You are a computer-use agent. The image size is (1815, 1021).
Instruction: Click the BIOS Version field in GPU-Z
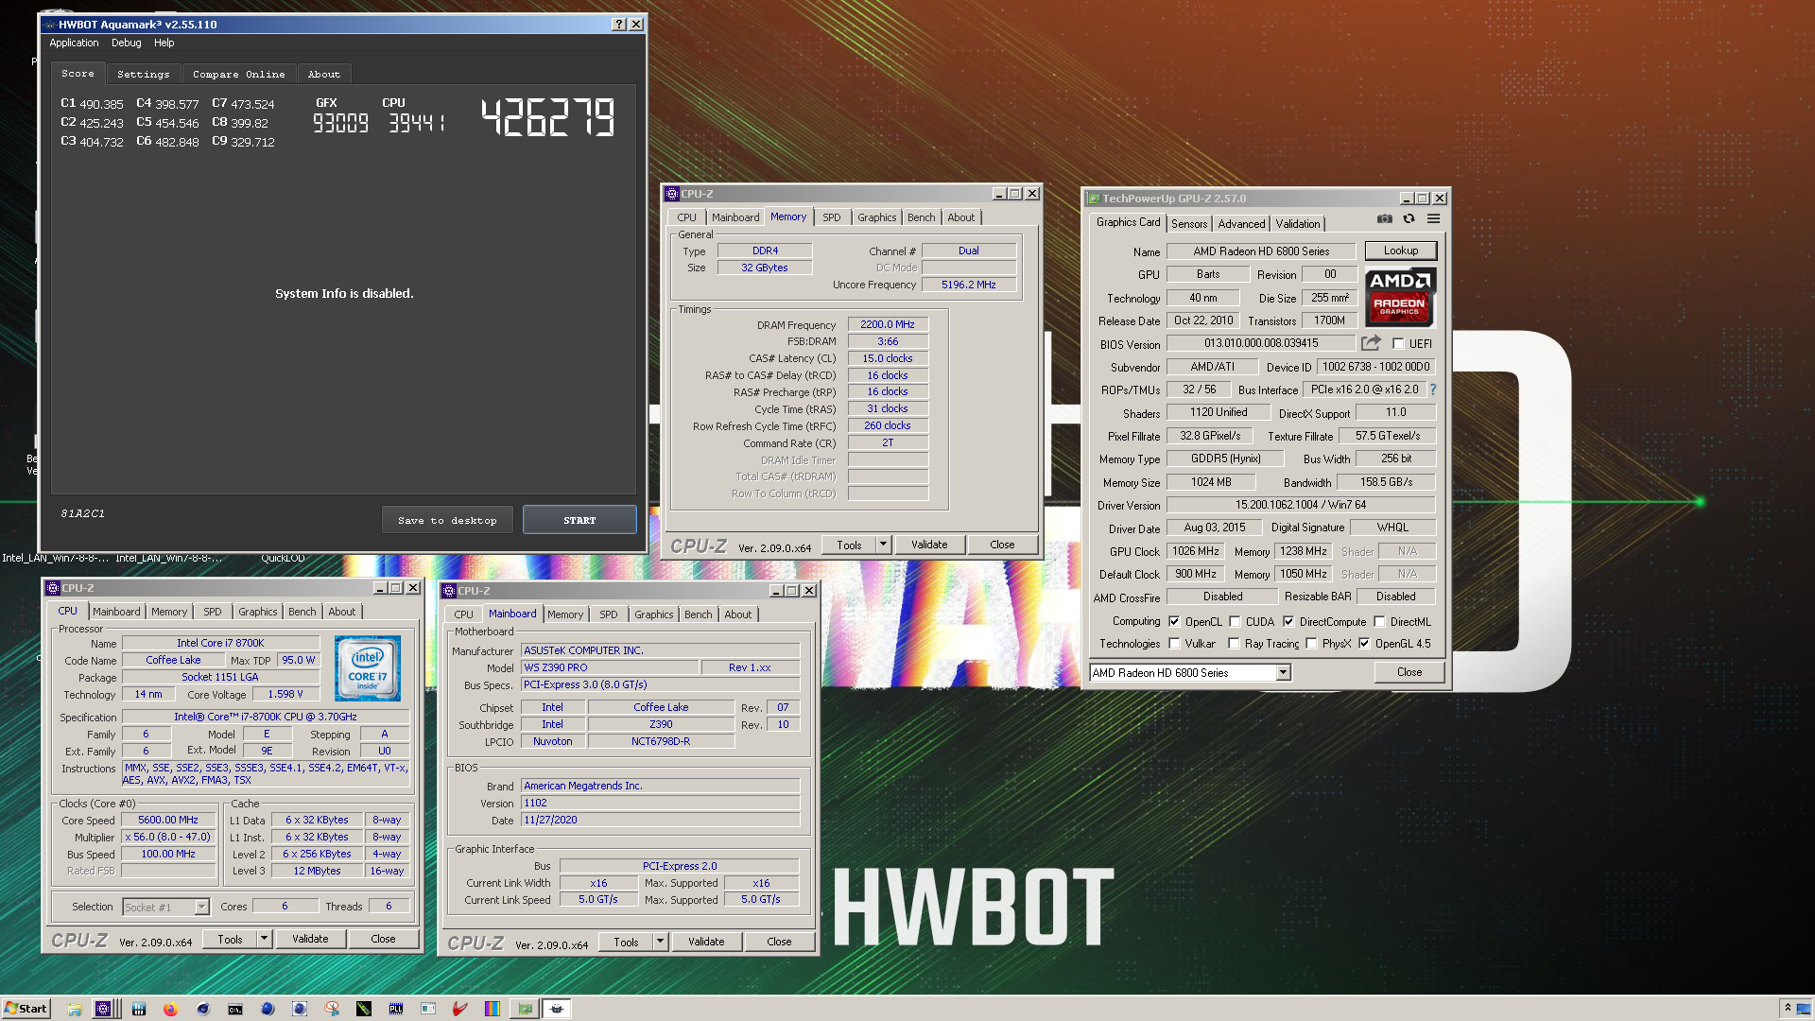click(x=1261, y=343)
